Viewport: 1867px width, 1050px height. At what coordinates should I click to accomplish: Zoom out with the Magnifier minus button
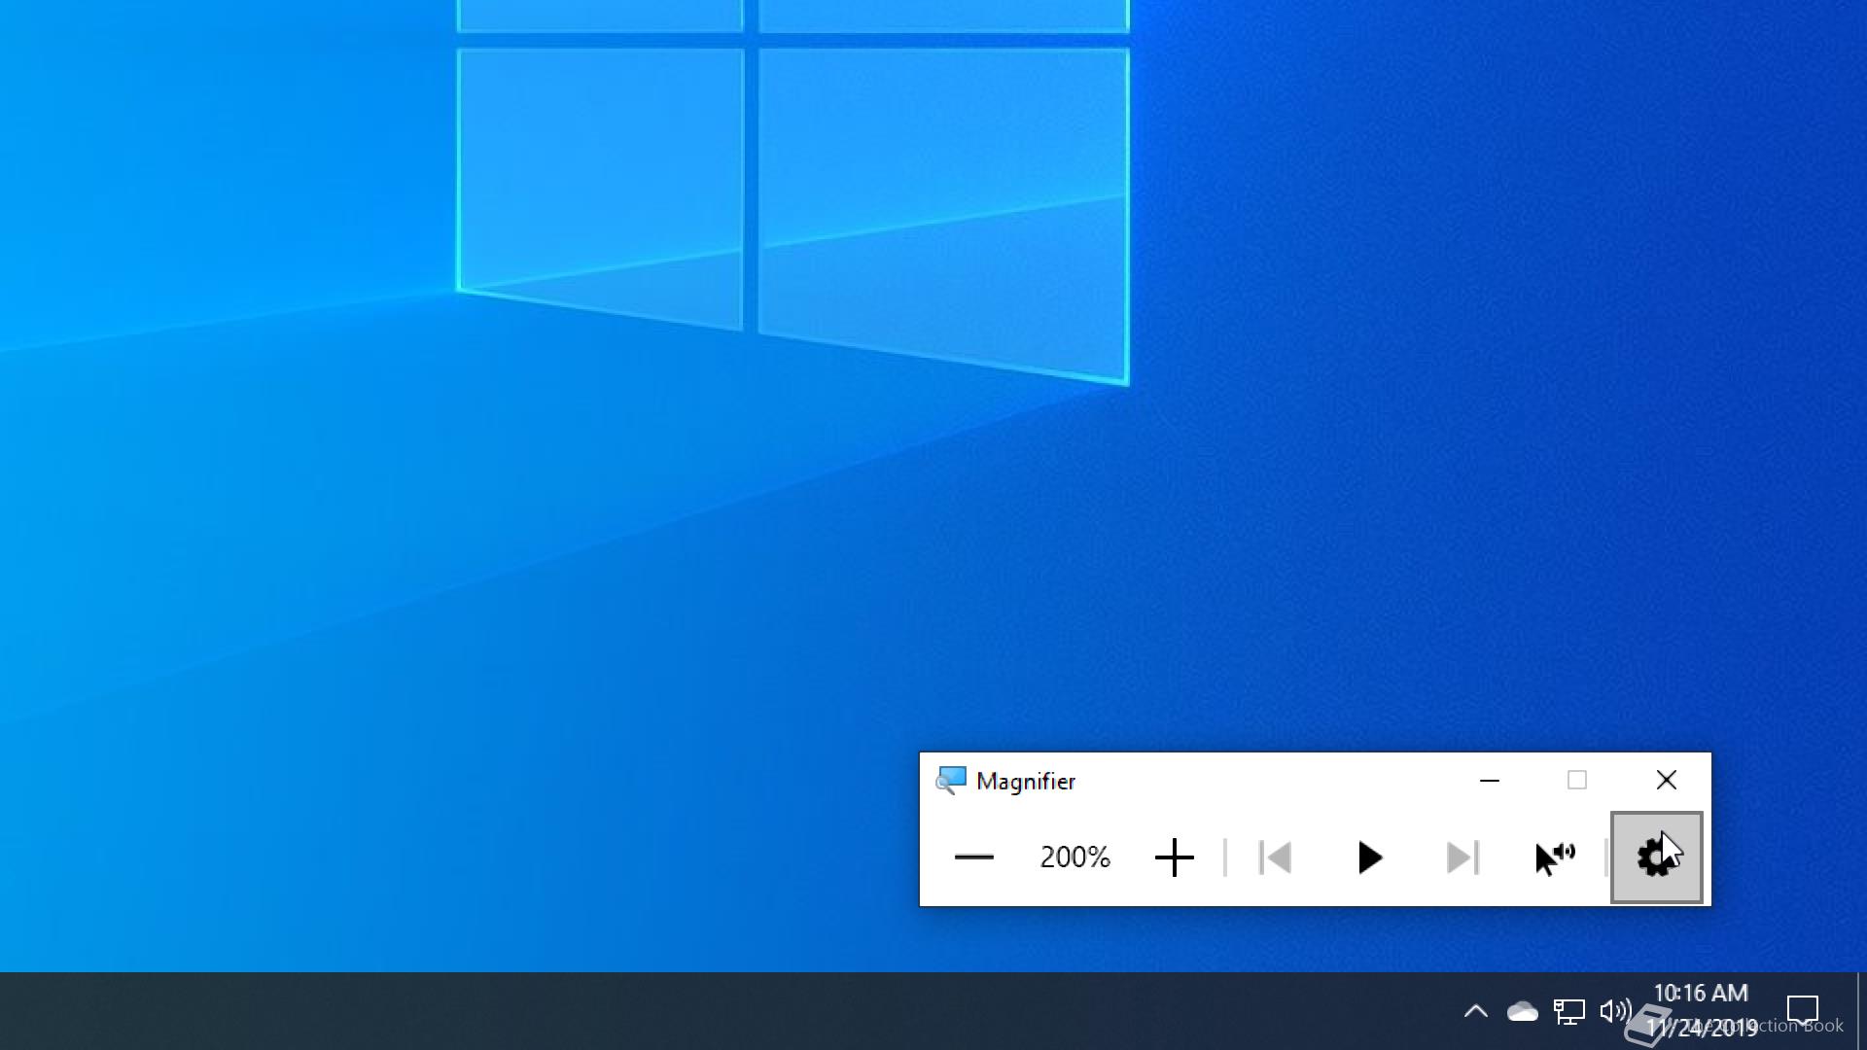click(973, 857)
